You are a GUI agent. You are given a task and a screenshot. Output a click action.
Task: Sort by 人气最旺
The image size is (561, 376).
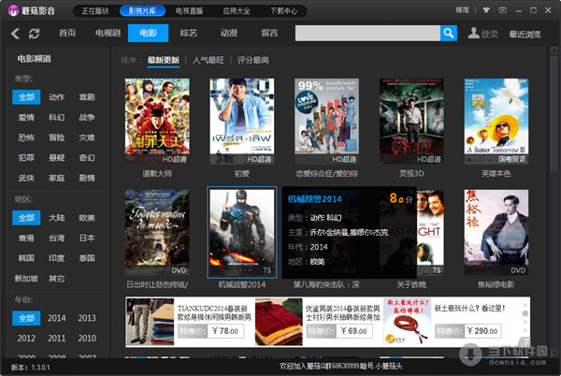coord(209,60)
